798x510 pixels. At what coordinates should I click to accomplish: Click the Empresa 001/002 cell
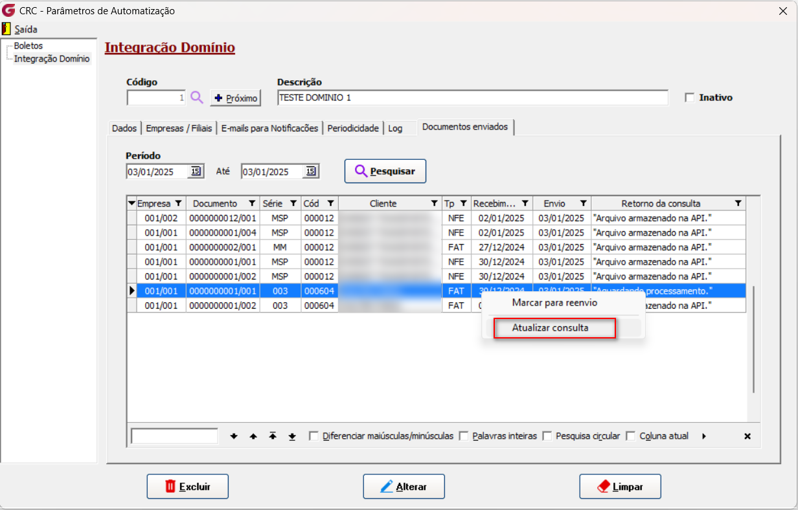coord(161,218)
